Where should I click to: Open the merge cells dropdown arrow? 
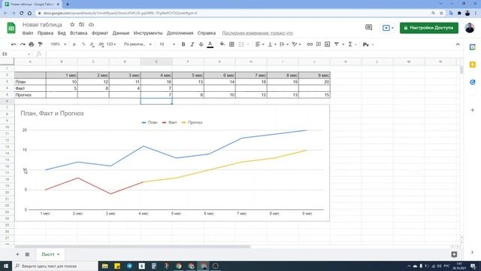[x=248, y=44]
